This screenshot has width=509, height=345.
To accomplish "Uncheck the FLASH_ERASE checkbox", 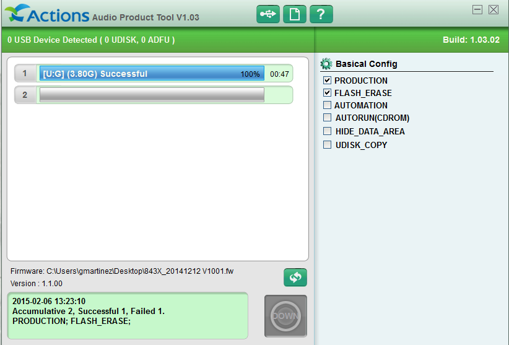I will click(x=327, y=93).
